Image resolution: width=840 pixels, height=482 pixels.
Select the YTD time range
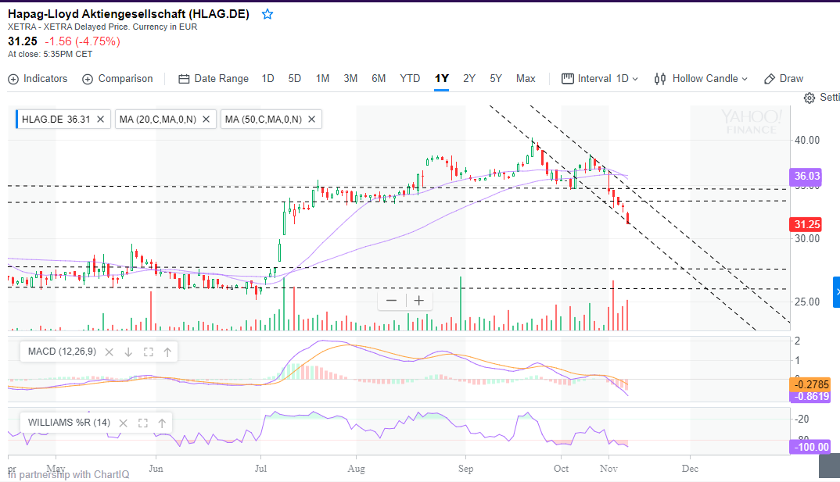tap(410, 79)
